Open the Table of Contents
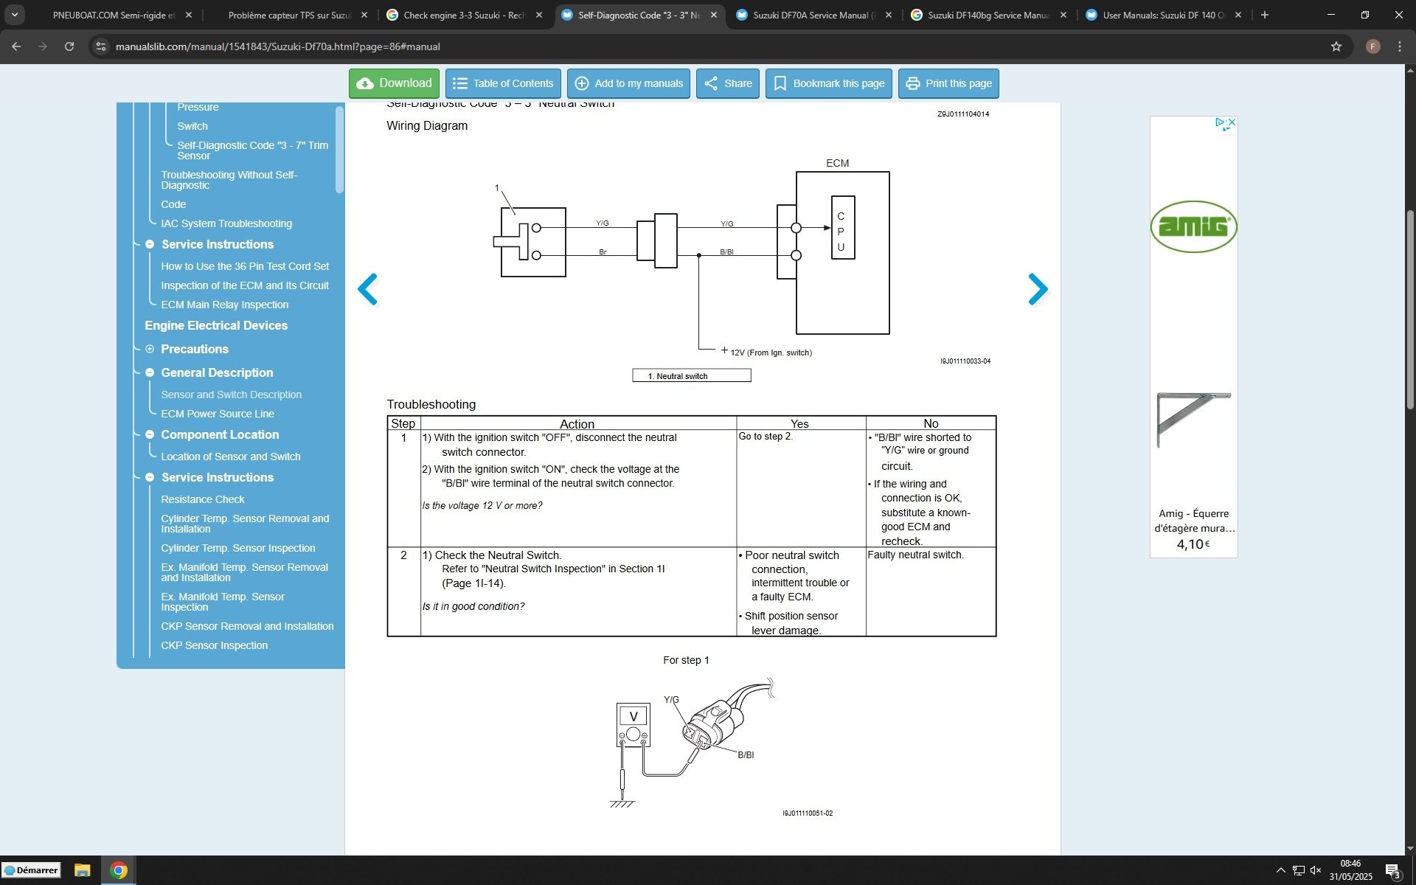 pos(503,83)
